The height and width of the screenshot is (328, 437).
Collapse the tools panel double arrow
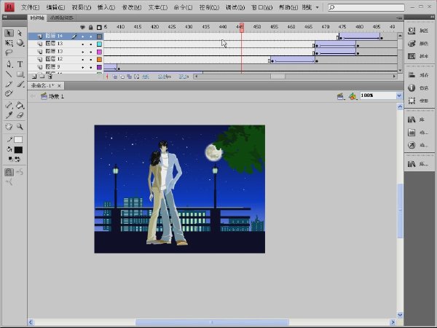pos(5,17)
